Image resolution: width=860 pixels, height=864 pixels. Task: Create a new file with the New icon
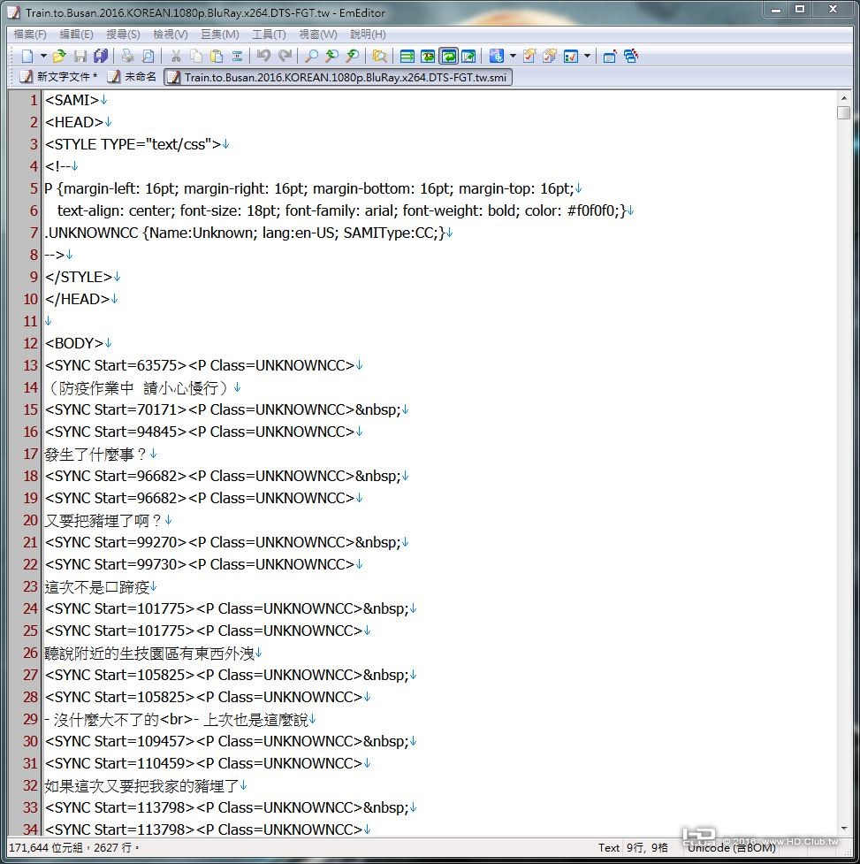[x=27, y=56]
